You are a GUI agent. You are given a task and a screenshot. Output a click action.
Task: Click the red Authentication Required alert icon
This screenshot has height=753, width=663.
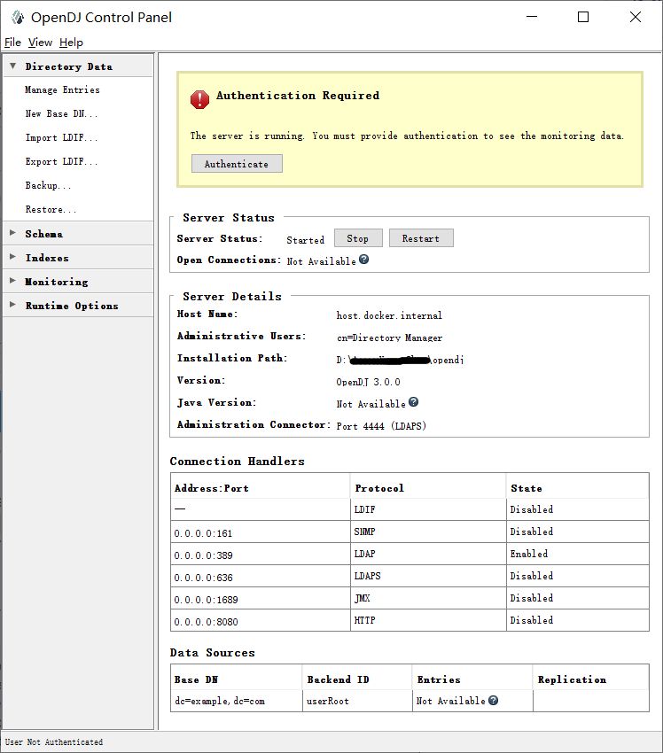coord(199,99)
